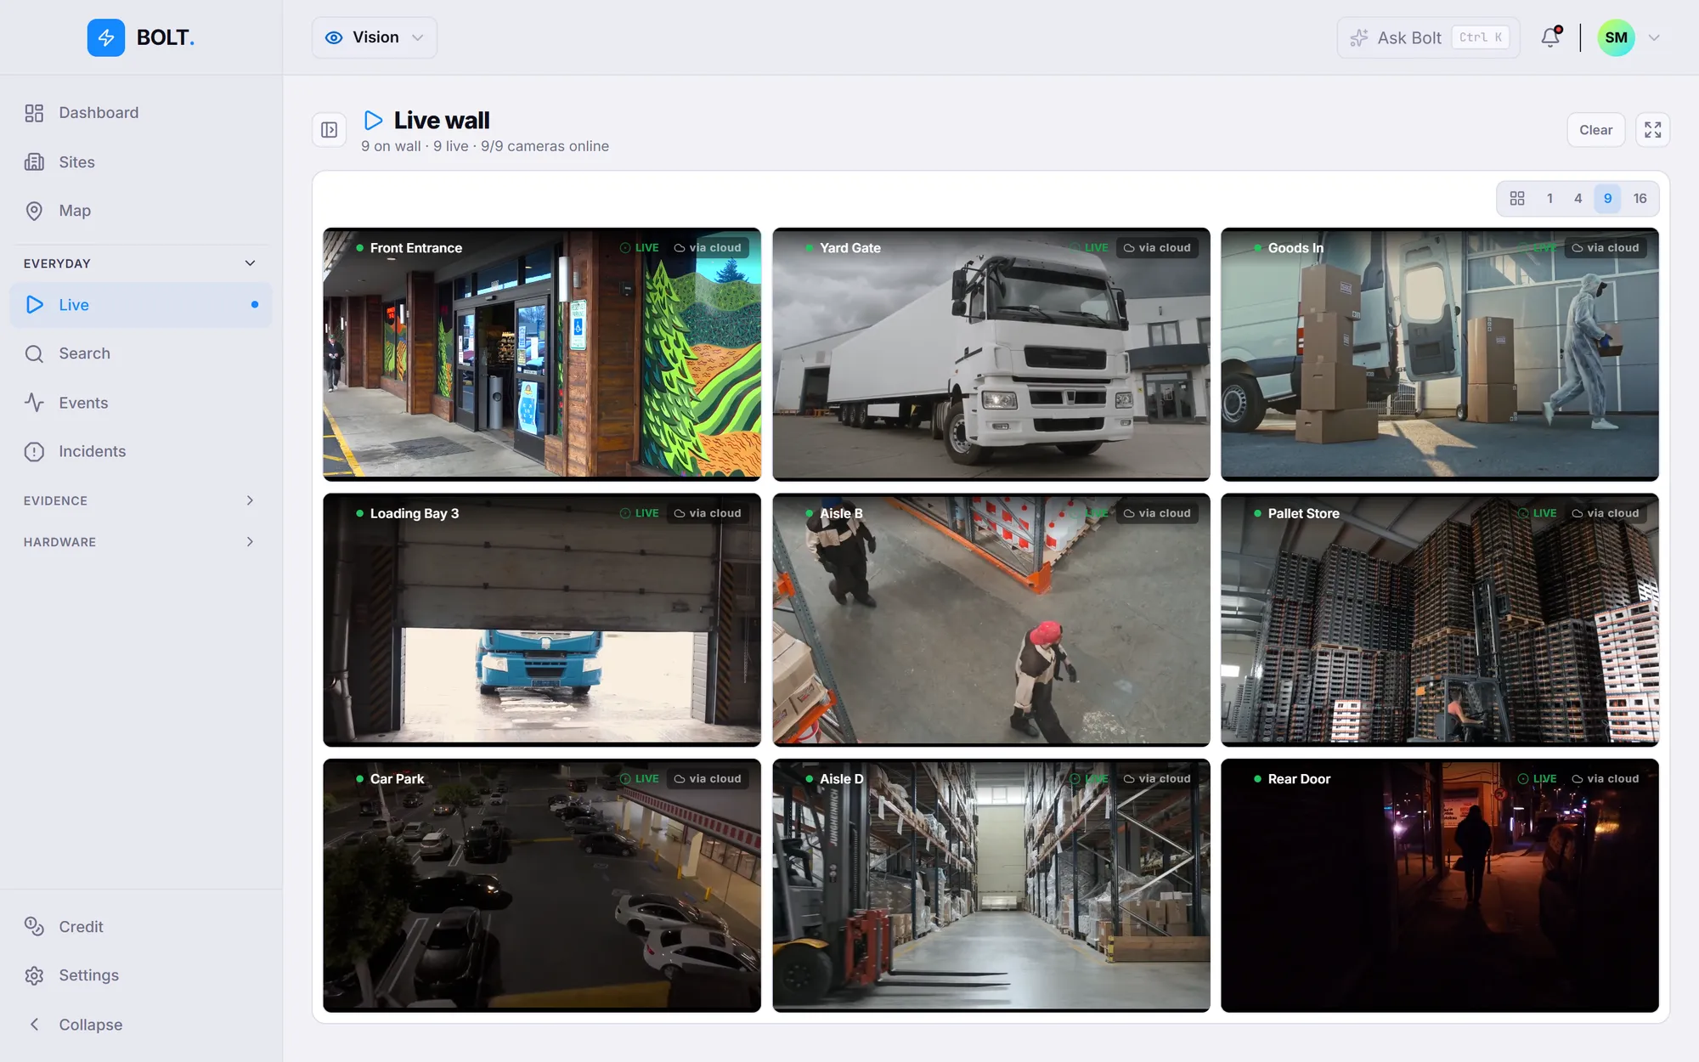The width and height of the screenshot is (1699, 1062).
Task: Select the auto grid layout icon
Action: tap(1517, 199)
